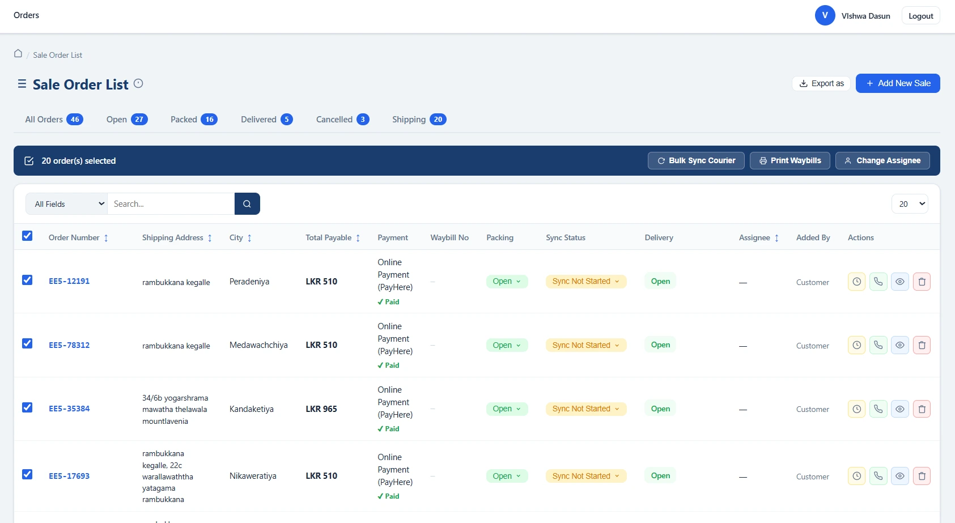Viewport: 955px width, 523px height.
Task: Uncheck the order EE5-35384 checkbox
Action: pyautogui.click(x=27, y=407)
